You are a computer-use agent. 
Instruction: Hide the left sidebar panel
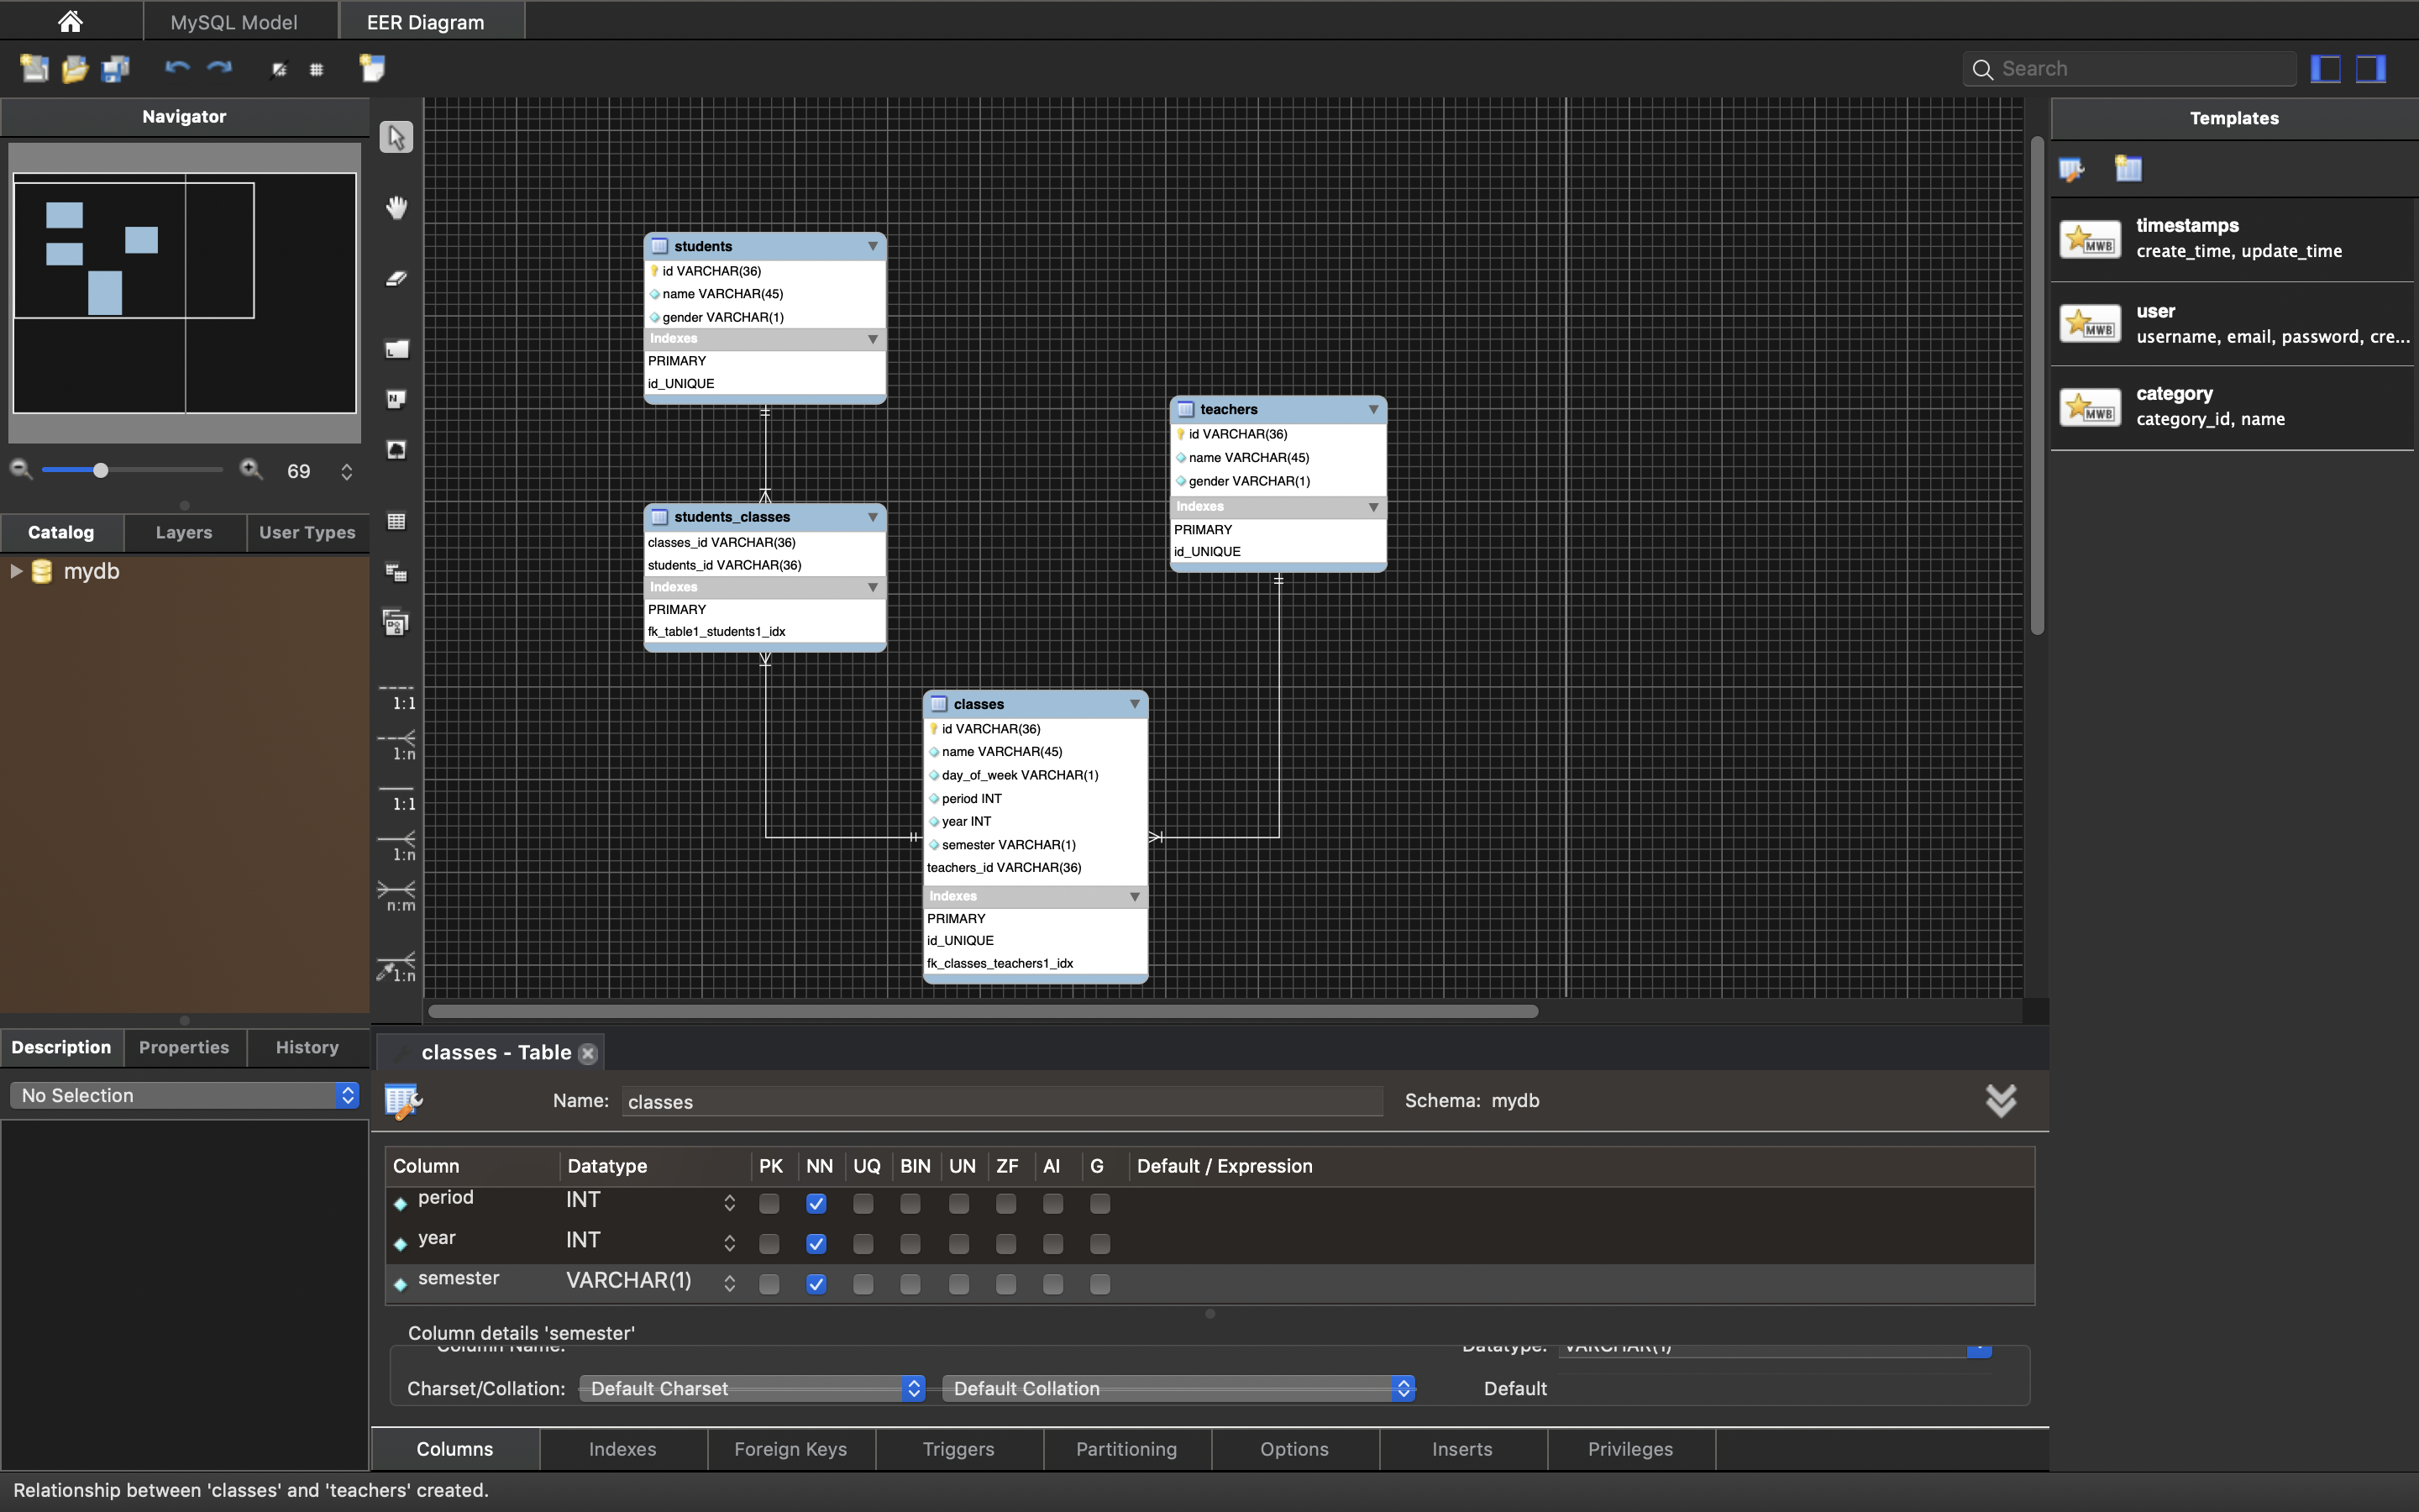point(2326,68)
